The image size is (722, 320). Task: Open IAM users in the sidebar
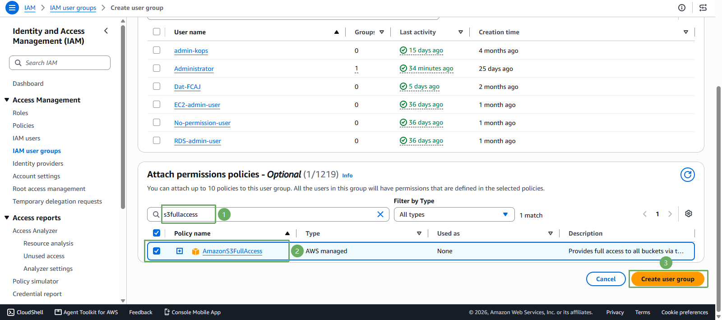(x=27, y=138)
